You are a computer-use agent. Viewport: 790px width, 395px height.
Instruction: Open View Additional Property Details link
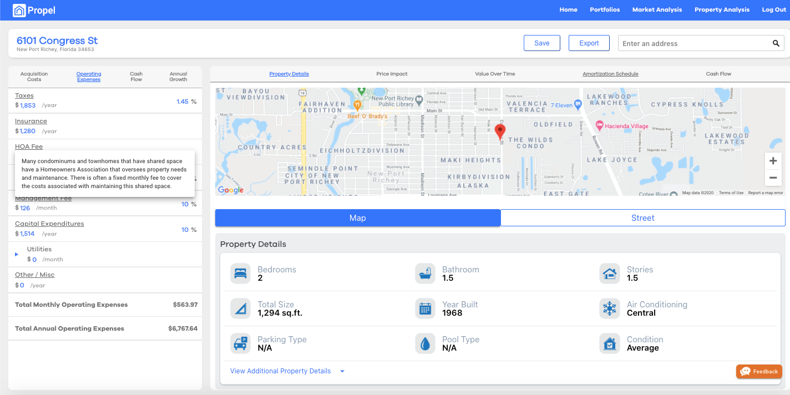[280, 371]
